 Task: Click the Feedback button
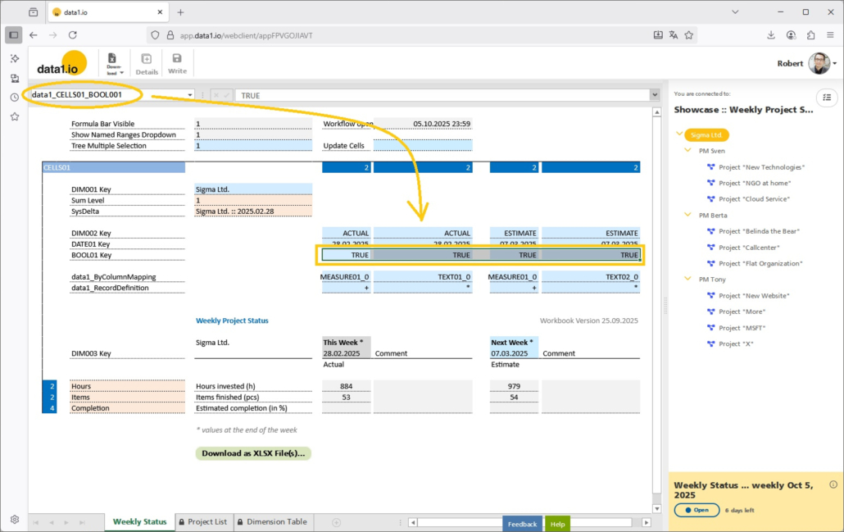coord(522,524)
